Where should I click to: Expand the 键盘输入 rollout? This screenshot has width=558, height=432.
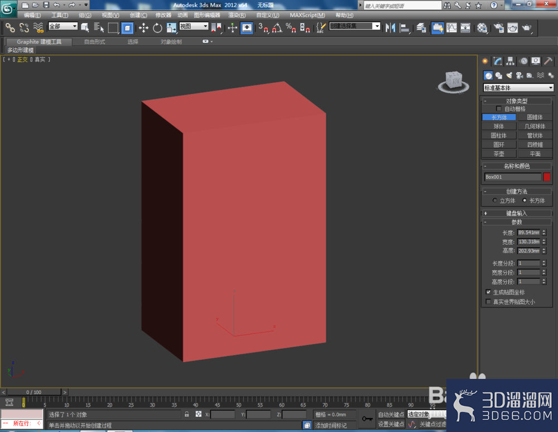point(517,213)
